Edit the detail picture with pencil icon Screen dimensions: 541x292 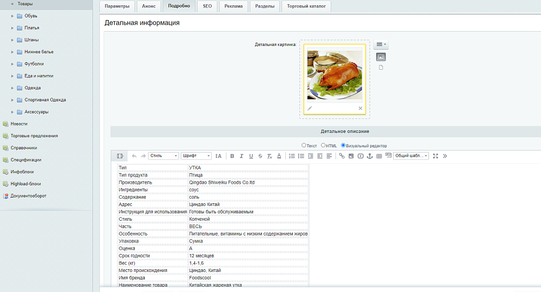(310, 108)
